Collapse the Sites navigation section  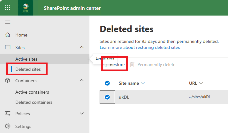82,47
